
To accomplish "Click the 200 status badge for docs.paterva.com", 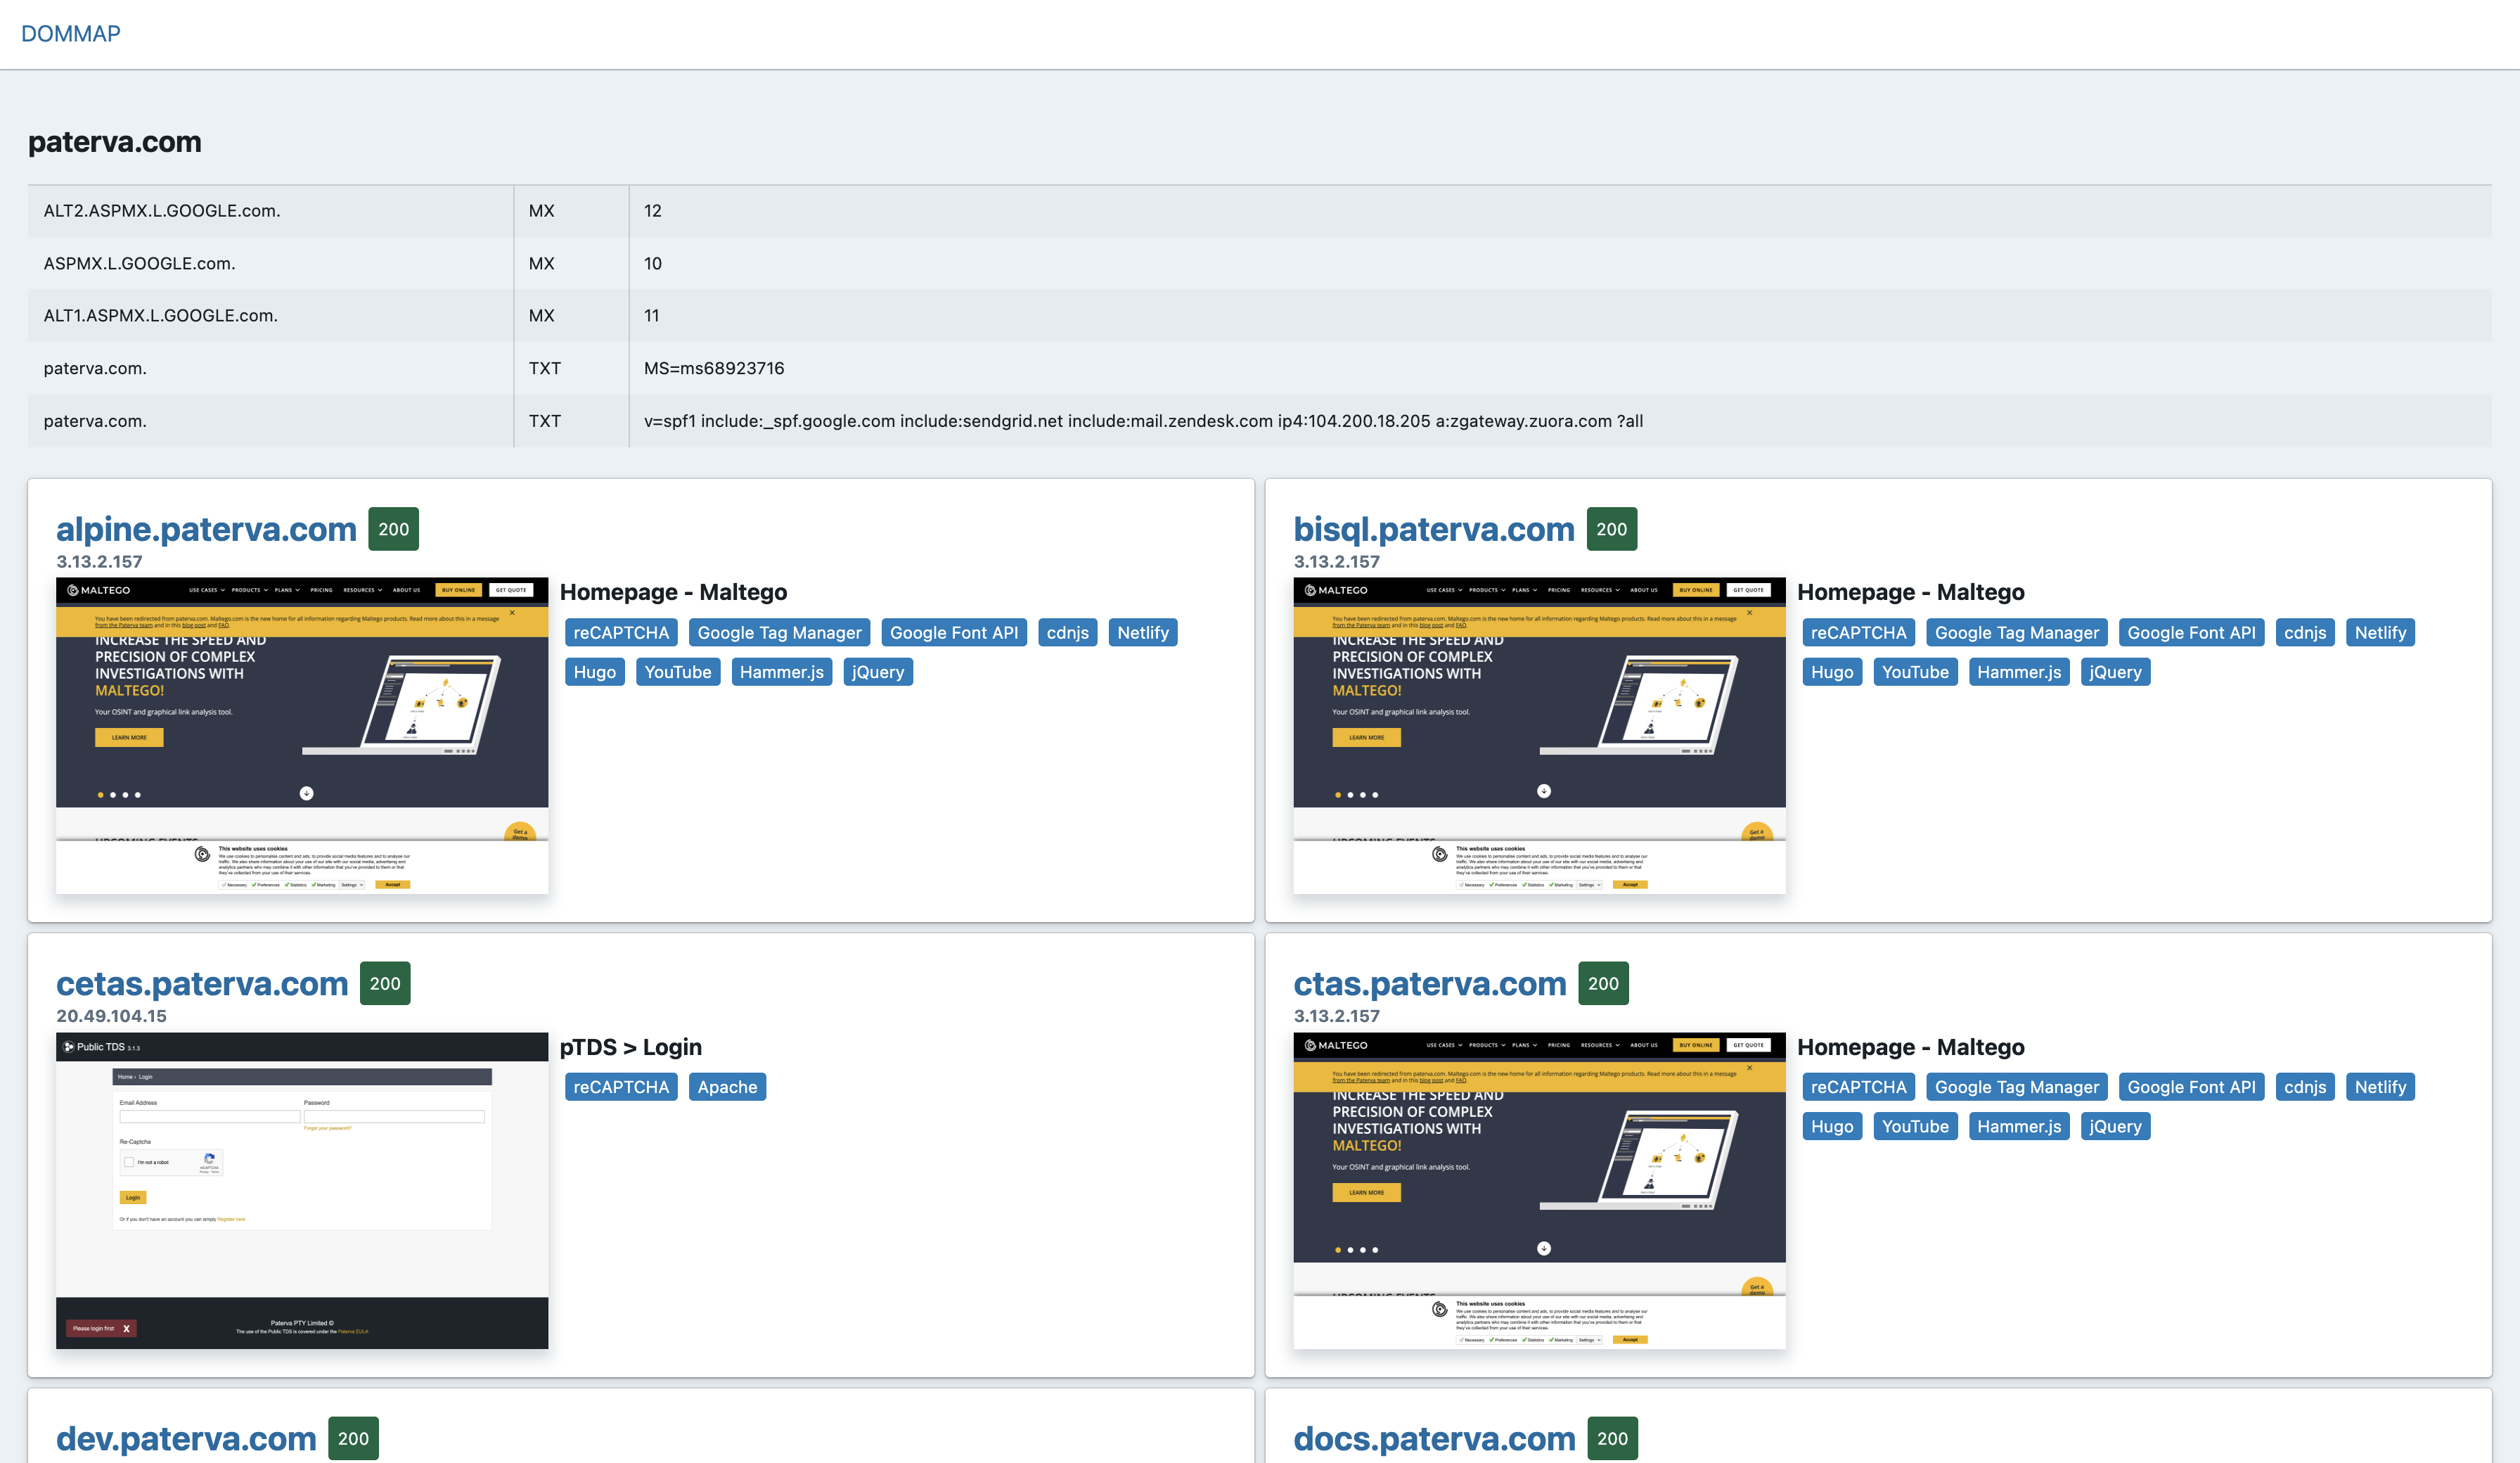I will pyautogui.click(x=1612, y=1438).
